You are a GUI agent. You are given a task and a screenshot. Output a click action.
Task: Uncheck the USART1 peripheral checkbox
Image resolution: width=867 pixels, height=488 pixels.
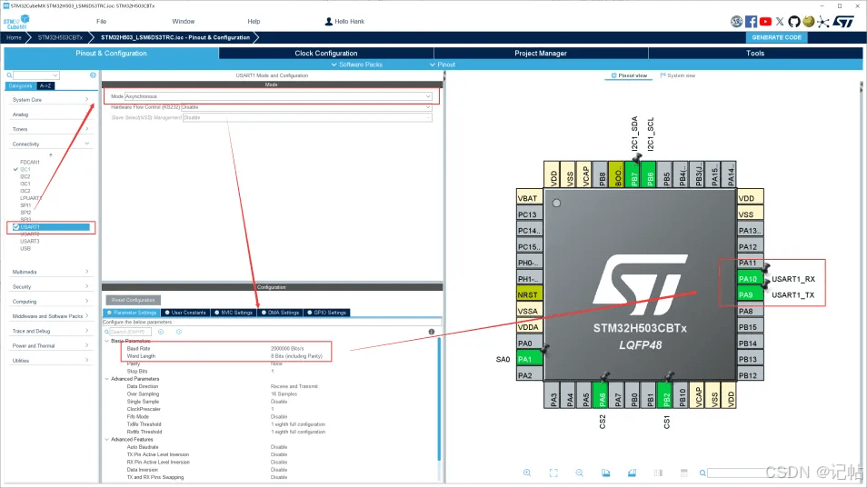coord(16,226)
